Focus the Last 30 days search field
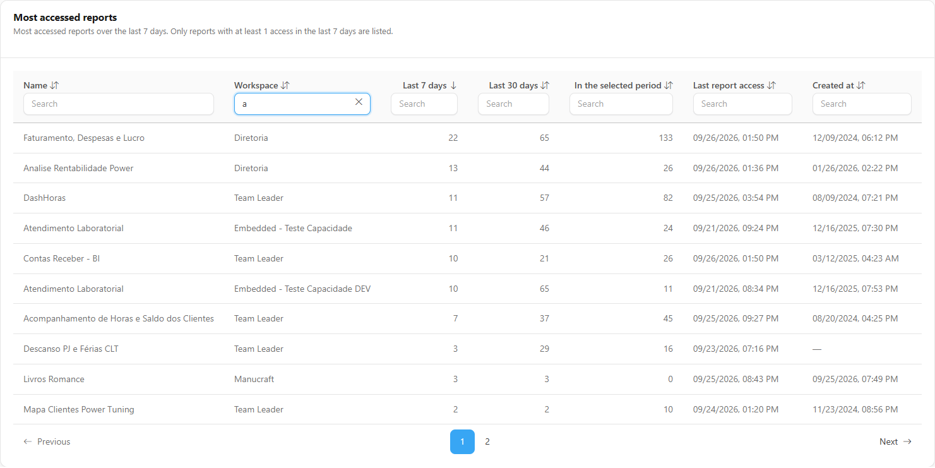 pos(513,104)
